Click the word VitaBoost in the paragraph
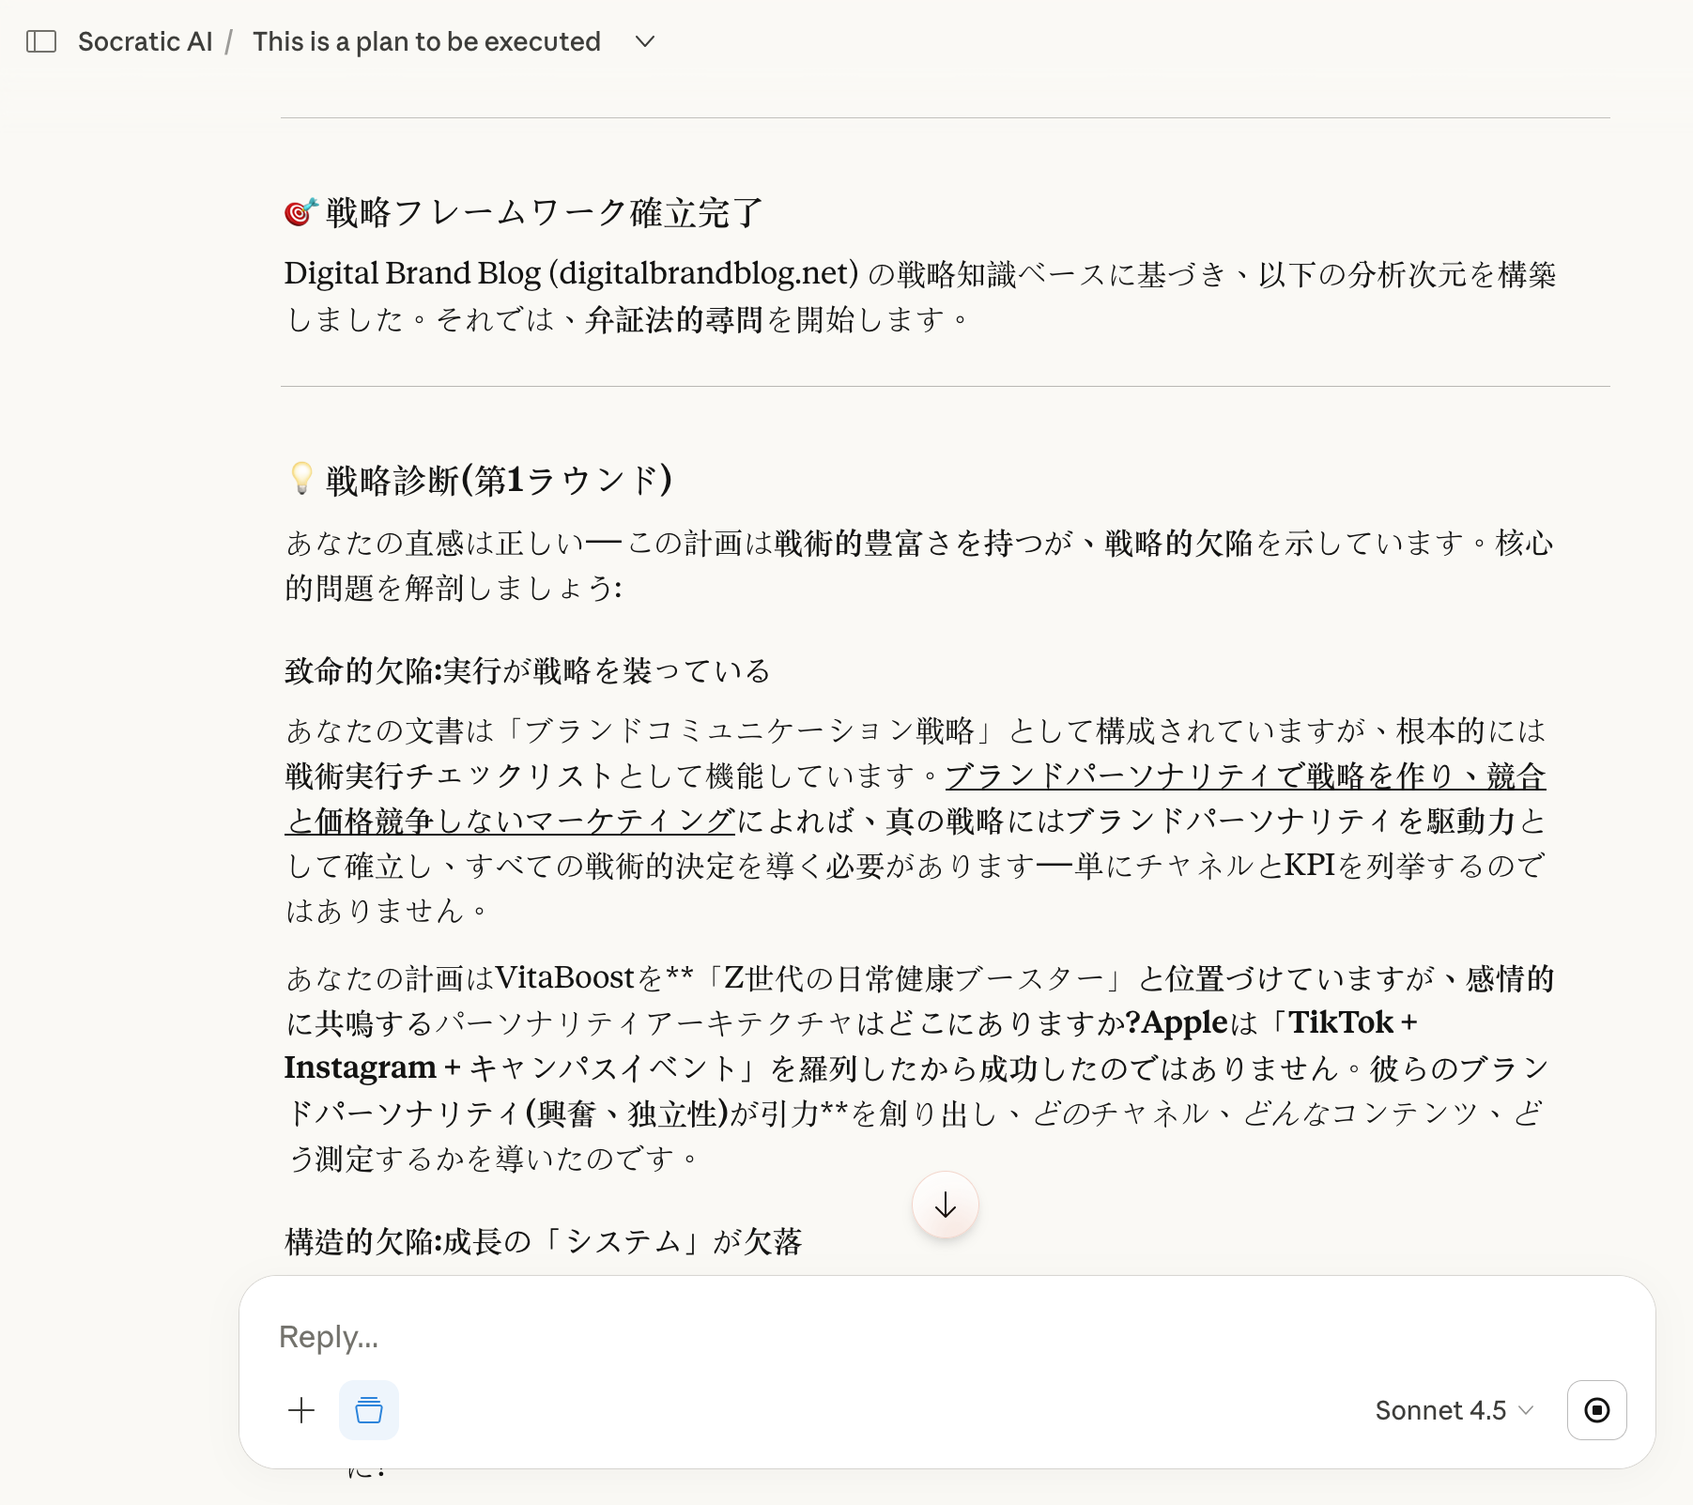Image resolution: width=1693 pixels, height=1505 pixels. [x=564, y=978]
